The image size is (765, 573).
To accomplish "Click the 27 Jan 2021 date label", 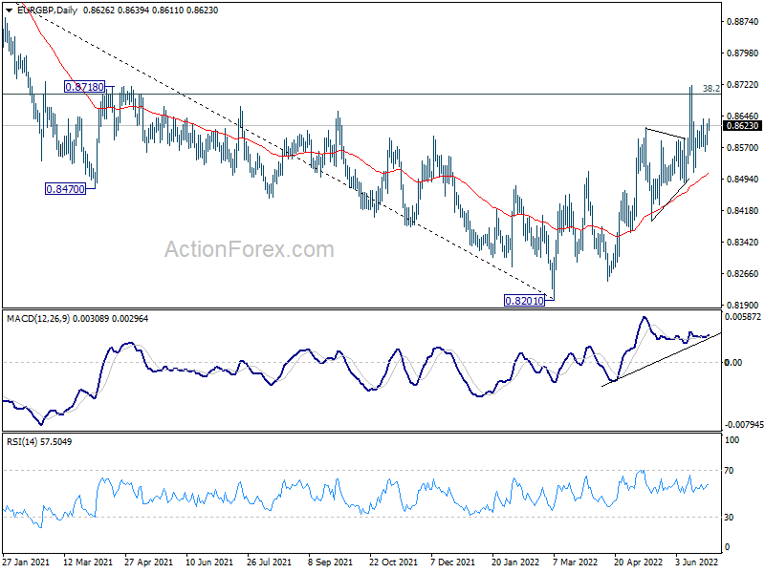I will 26,562.
